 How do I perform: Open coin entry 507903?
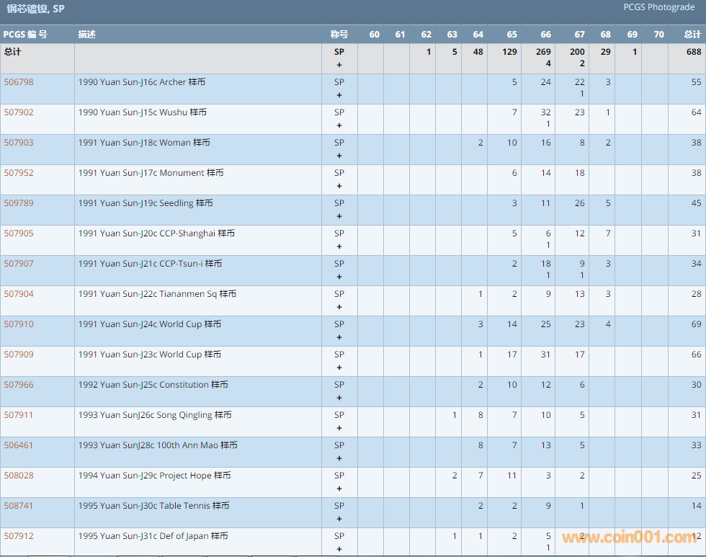point(19,143)
